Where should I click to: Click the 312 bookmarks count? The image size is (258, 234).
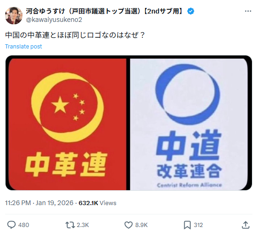(198, 225)
